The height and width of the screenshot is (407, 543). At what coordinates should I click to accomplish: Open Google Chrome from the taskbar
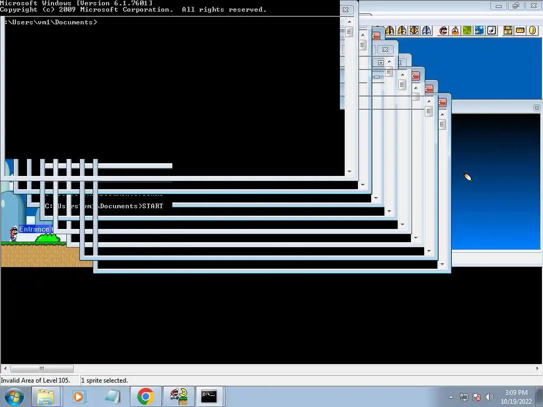click(145, 396)
